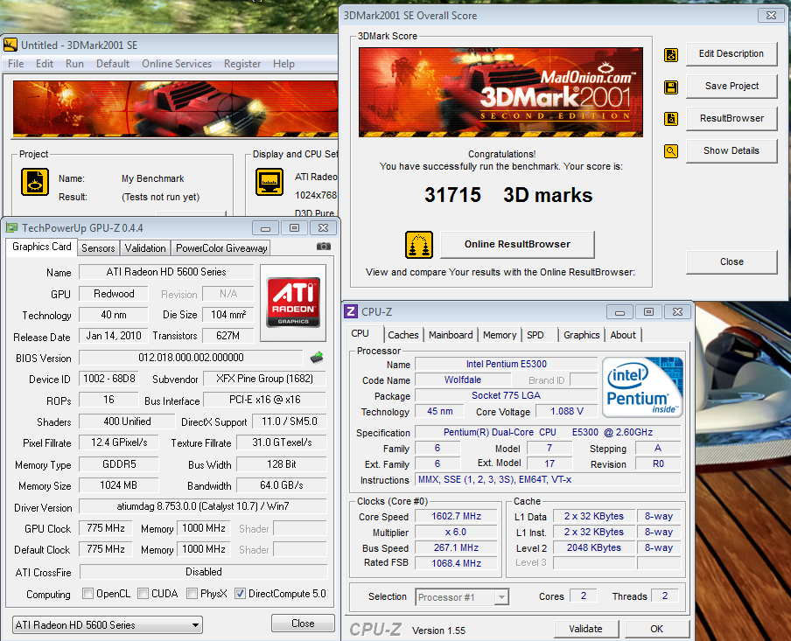Open the File menu in 3DMark2001 SE
The width and height of the screenshot is (791, 641).
pos(16,64)
